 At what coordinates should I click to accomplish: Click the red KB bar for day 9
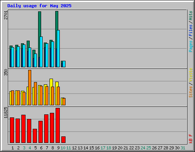(x=58, y=125)
